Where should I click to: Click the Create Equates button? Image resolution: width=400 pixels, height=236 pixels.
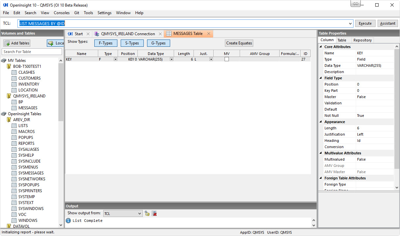pyautogui.click(x=239, y=43)
